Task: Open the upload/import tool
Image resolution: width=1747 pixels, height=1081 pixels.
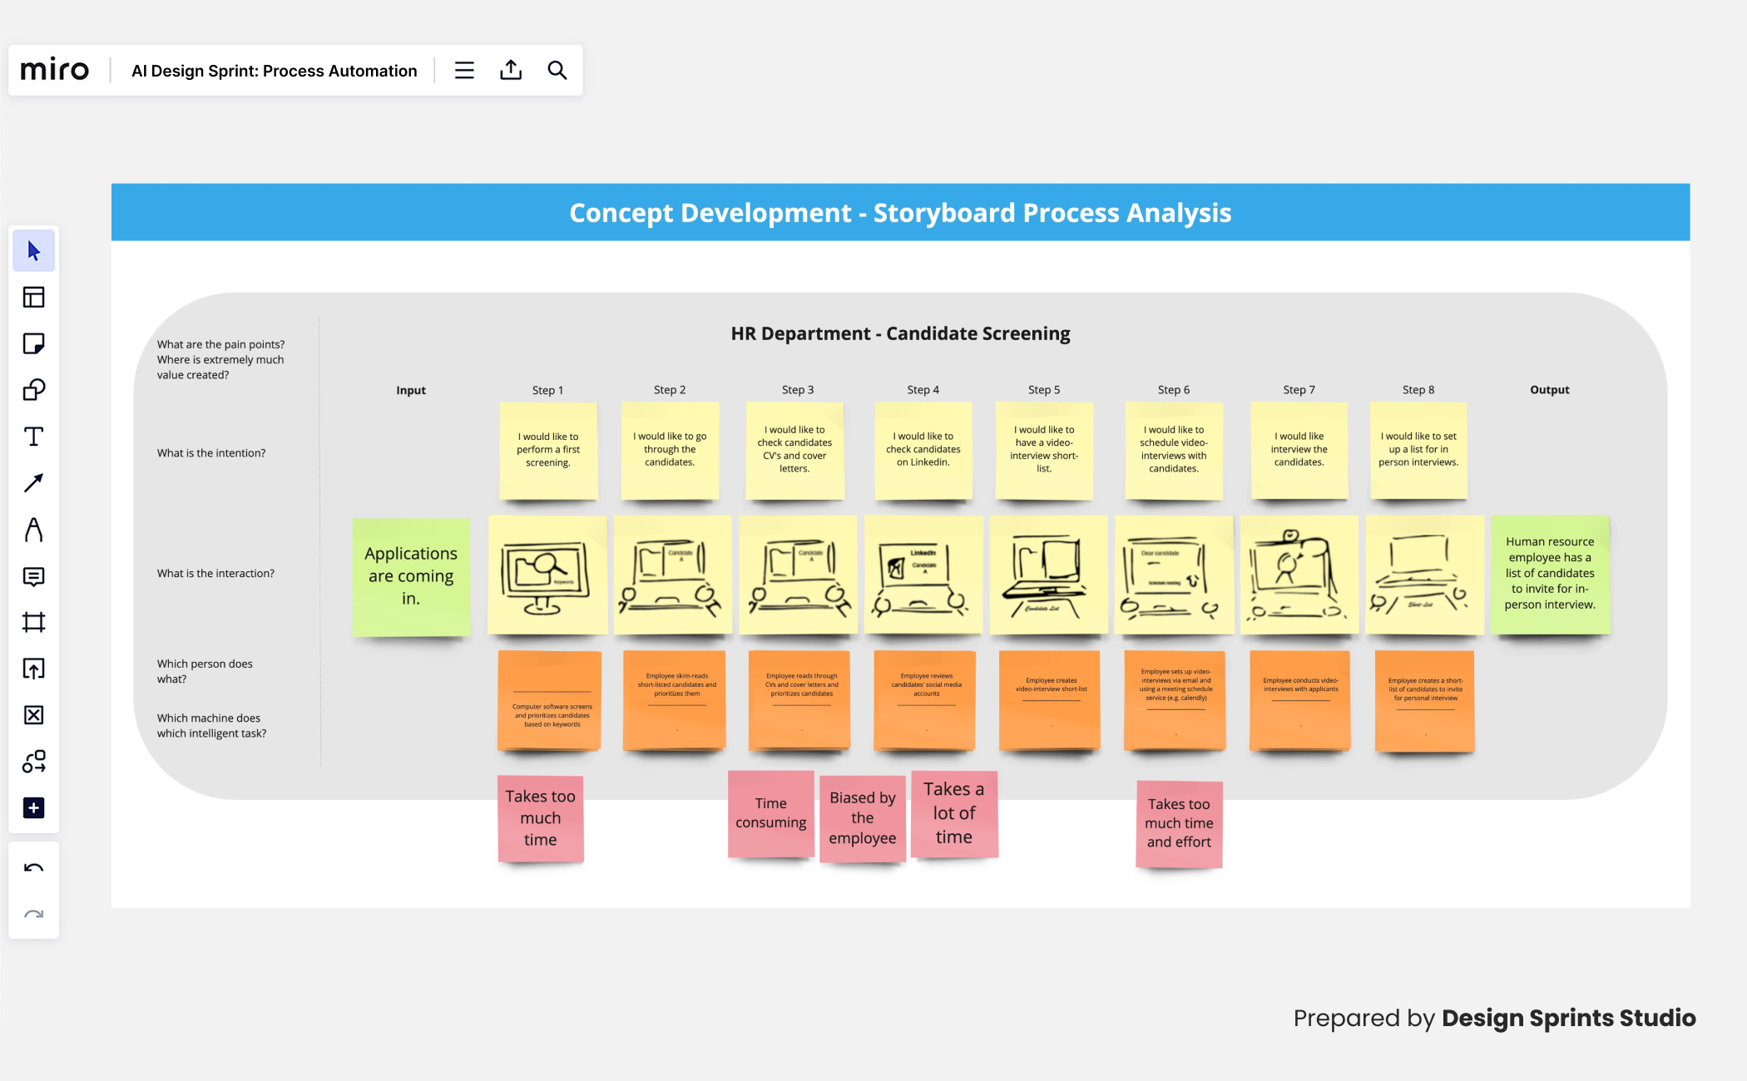Action: pos(34,669)
